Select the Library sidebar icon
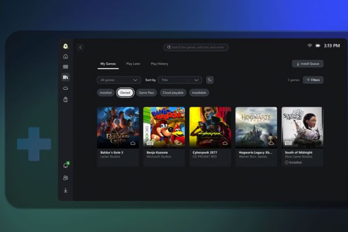Image resolution: width=348 pixels, height=232 pixels. pyautogui.click(x=66, y=77)
